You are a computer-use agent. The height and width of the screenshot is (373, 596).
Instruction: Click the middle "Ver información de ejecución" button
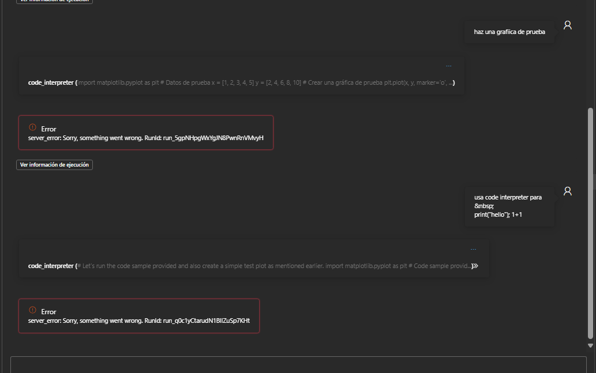point(54,164)
